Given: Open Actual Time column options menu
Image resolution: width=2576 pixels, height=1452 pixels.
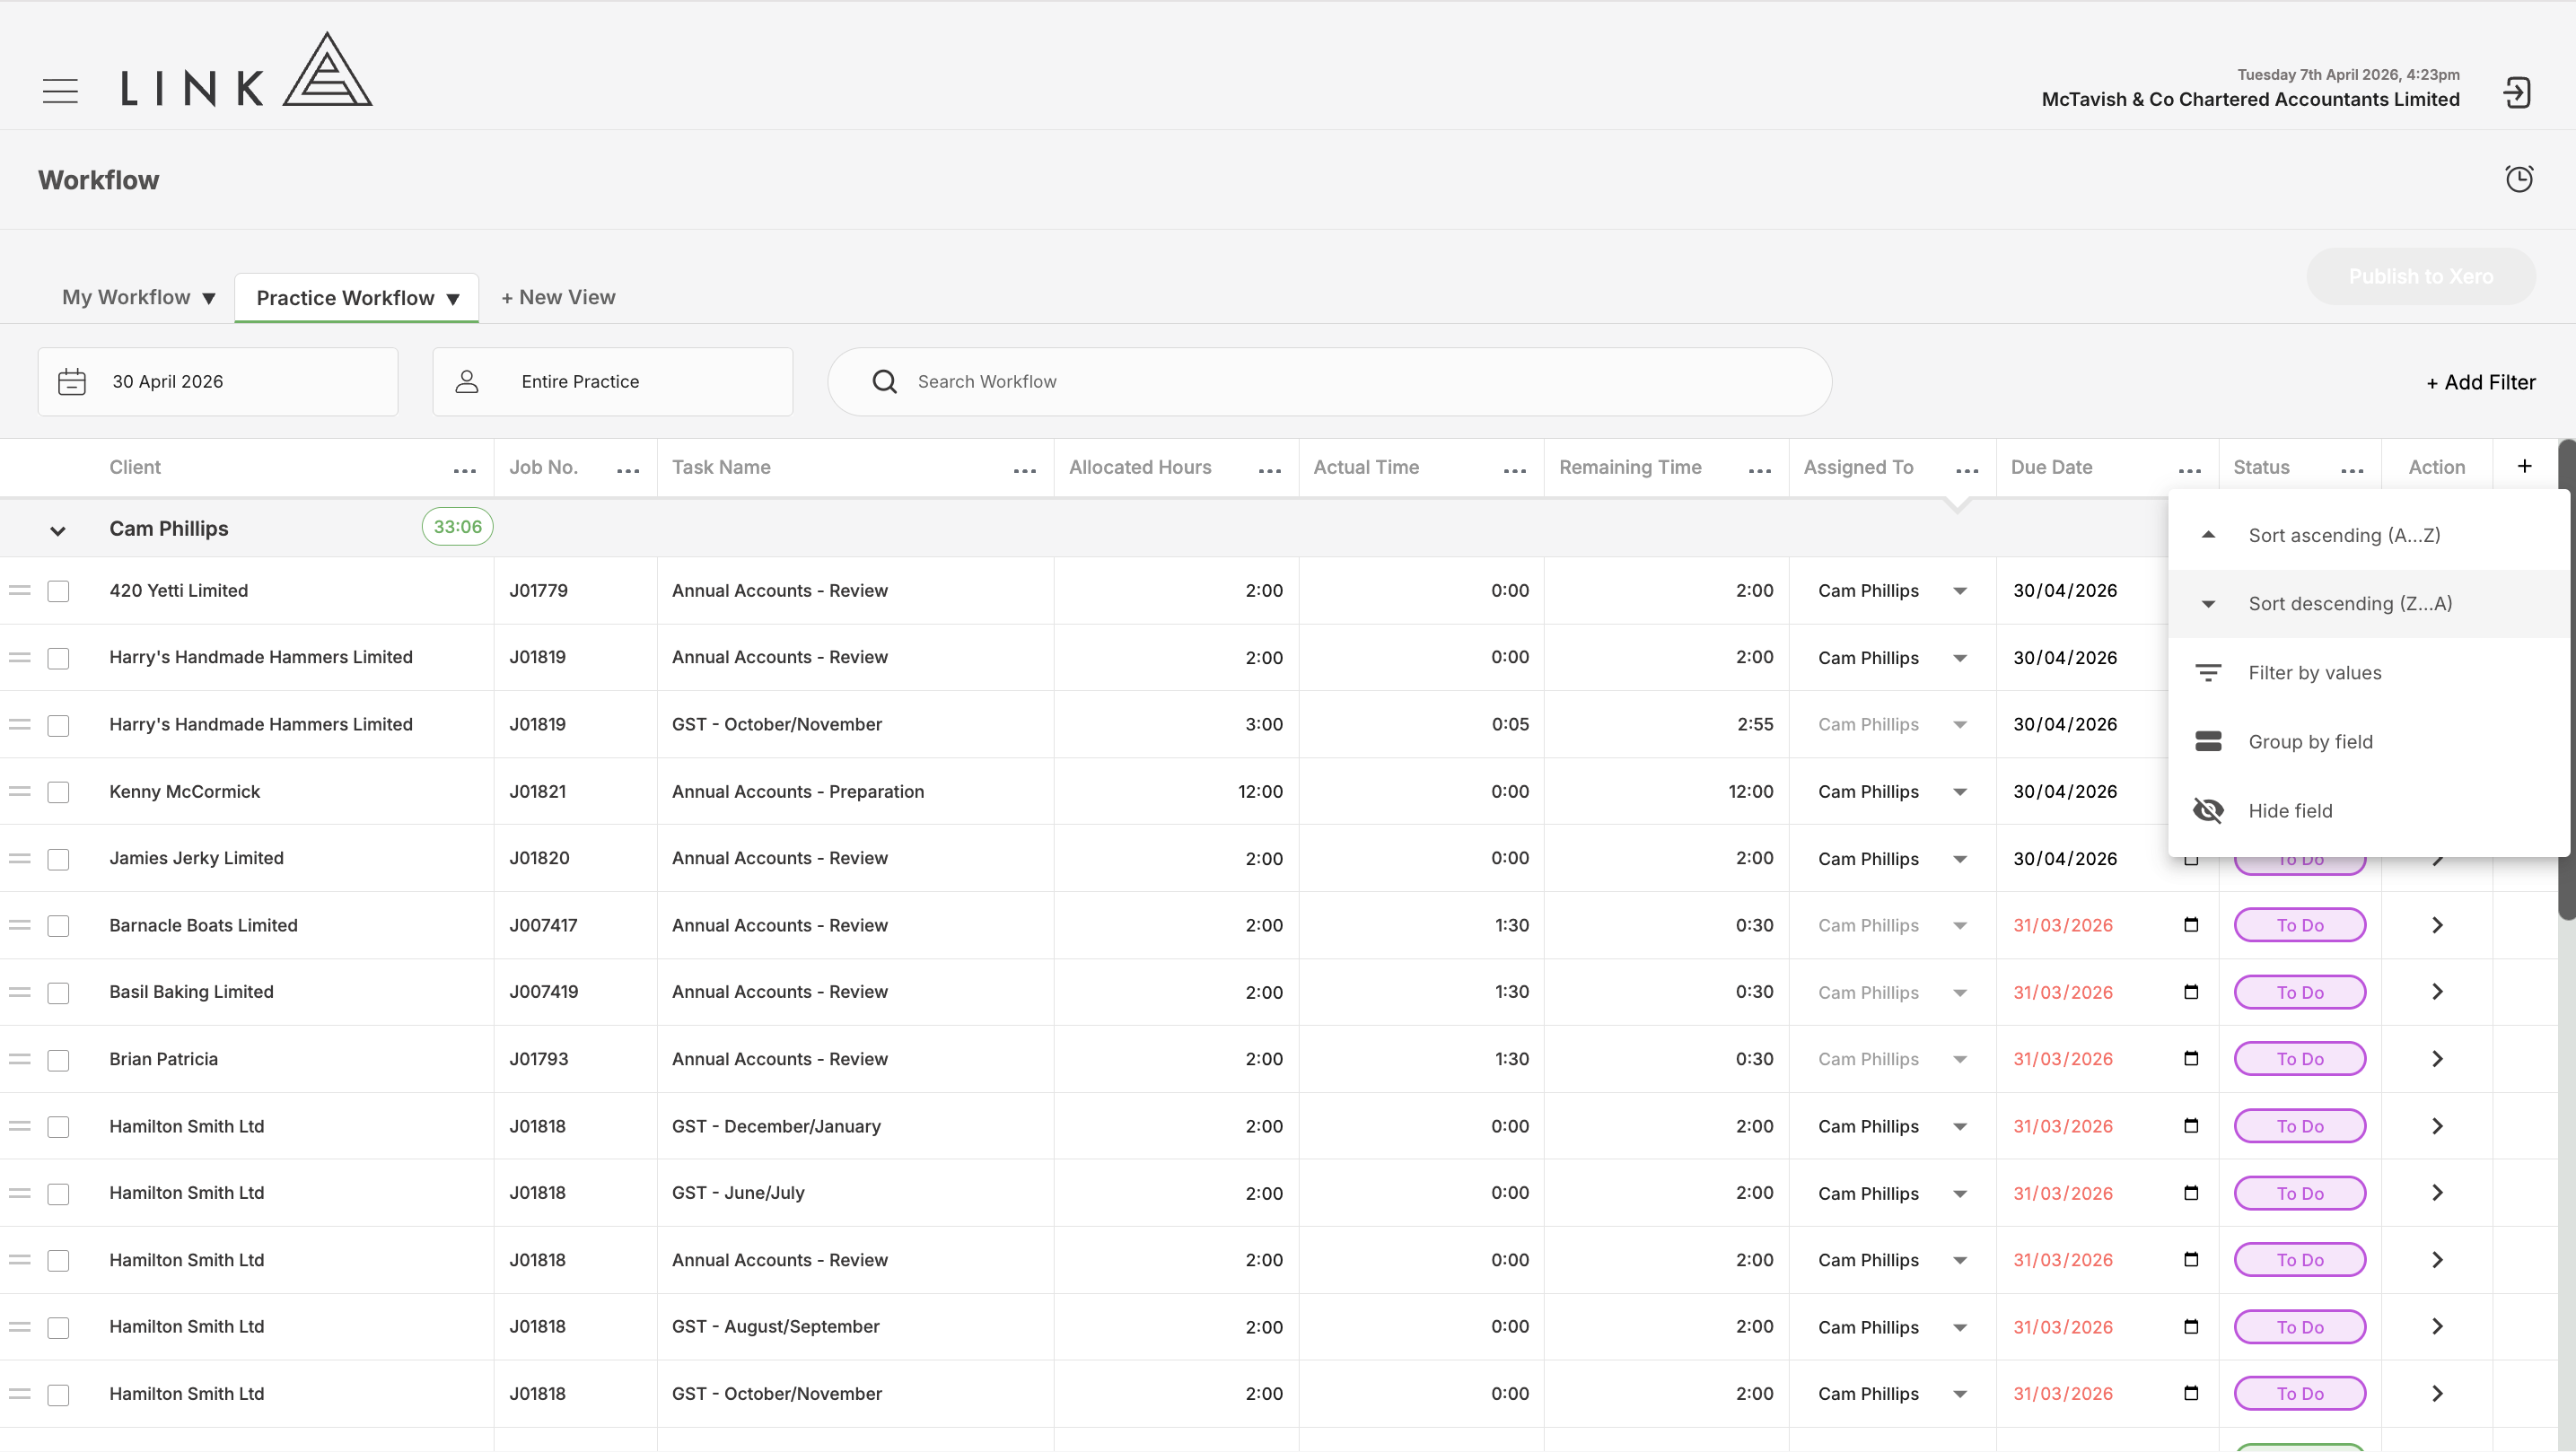Looking at the screenshot, I should pyautogui.click(x=1515, y=470).
